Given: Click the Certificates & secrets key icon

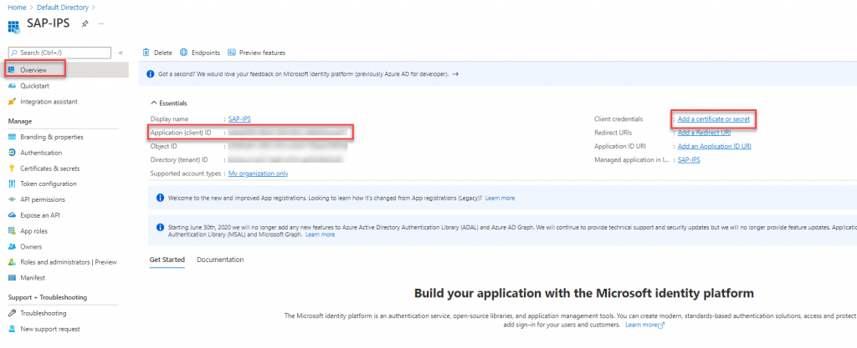Looking at the screenshot, I should coord(12,169).
